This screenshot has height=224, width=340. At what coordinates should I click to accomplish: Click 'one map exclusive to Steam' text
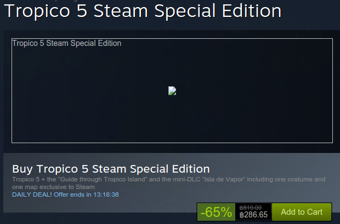53,187
